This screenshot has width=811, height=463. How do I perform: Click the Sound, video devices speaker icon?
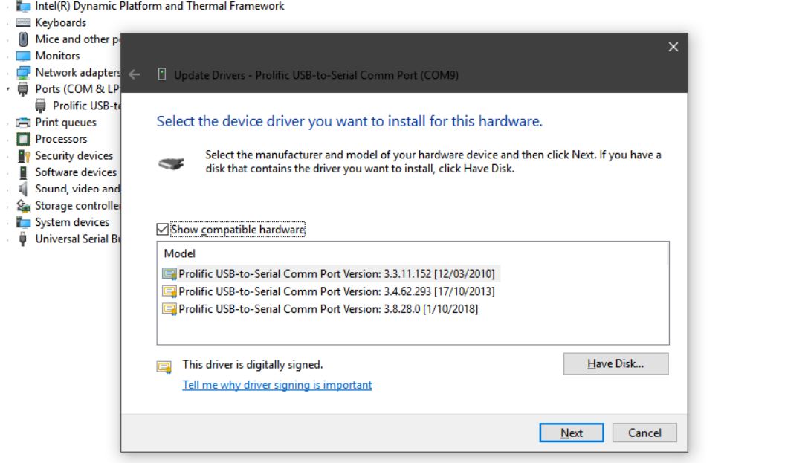coord(23,189)
